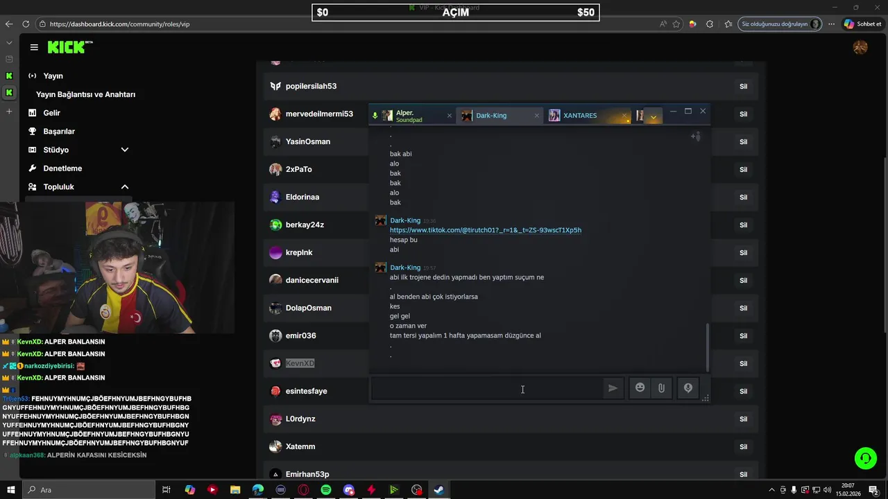Click Sil for L0rdynz
Screen dimensions: 888x499
tap(743, 419)
